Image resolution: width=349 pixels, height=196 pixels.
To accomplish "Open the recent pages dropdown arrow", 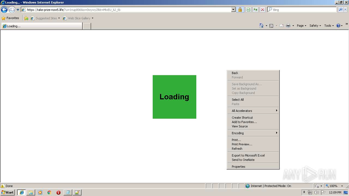I will [x=18, y=10].
